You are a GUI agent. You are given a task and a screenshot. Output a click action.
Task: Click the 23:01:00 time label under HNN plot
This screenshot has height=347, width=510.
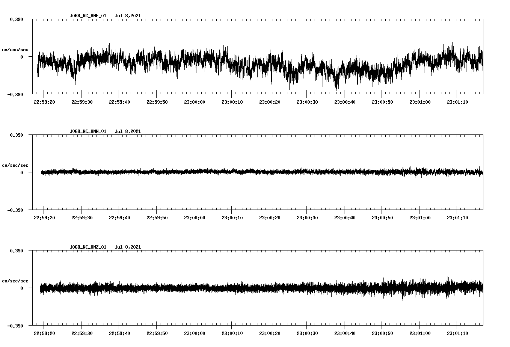point(419,218)
